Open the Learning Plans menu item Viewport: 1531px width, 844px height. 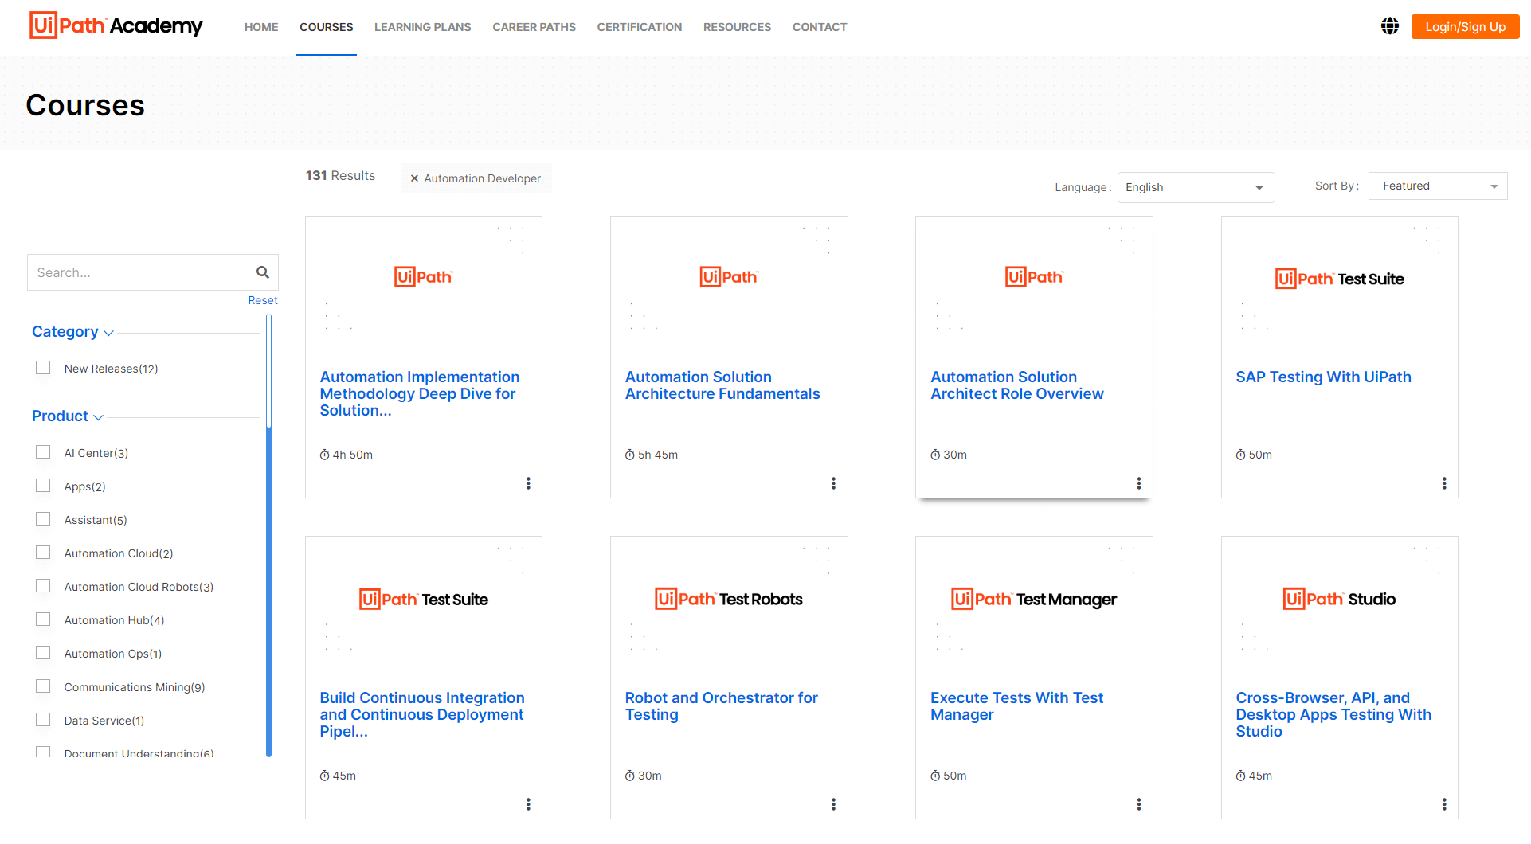coord(423,27)
